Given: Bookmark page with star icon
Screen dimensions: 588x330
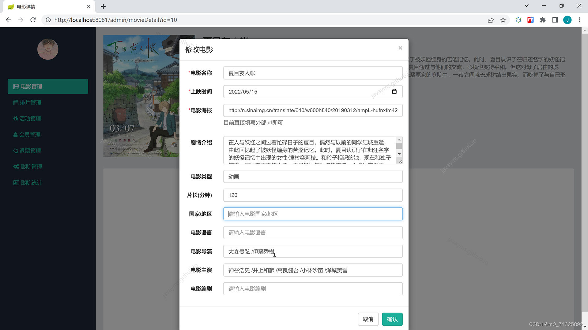Looking at the screenshot, I should click(503, 20).
